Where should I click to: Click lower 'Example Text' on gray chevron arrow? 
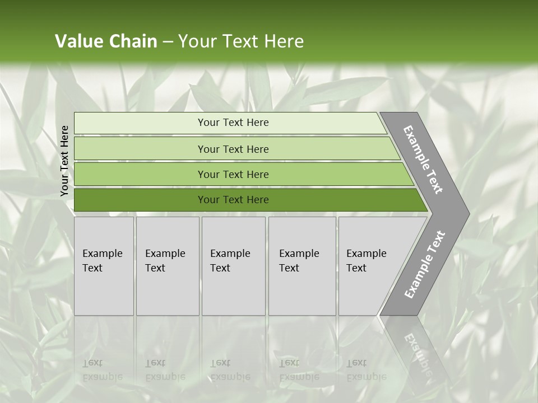pyautogui.click(x=424, y=265)
